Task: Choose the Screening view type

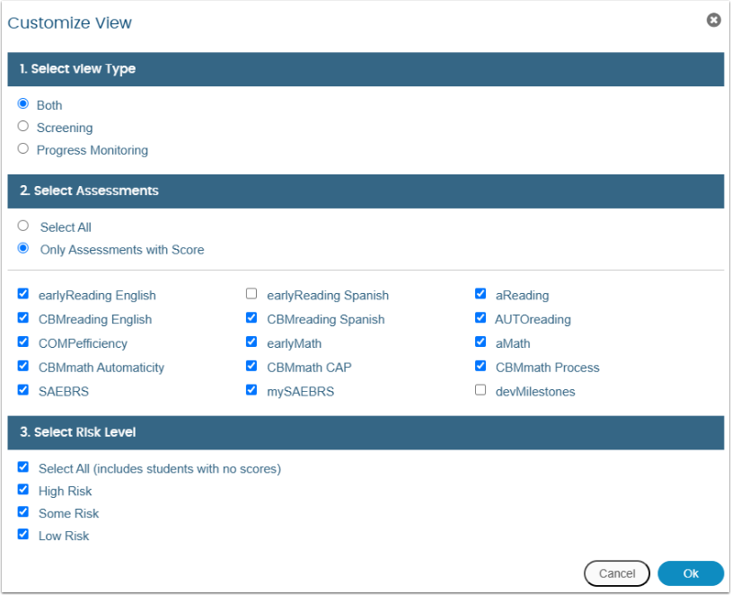Action: (x=22, y=126)
